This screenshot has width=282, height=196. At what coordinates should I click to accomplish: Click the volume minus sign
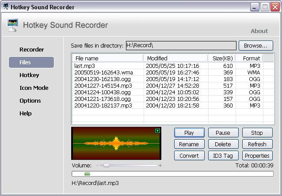[97, 165]
